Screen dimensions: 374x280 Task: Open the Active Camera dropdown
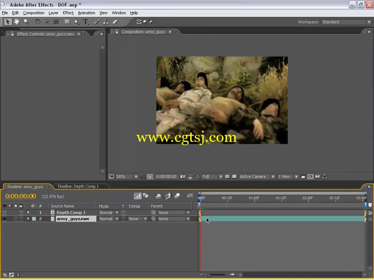pos(257,177)
